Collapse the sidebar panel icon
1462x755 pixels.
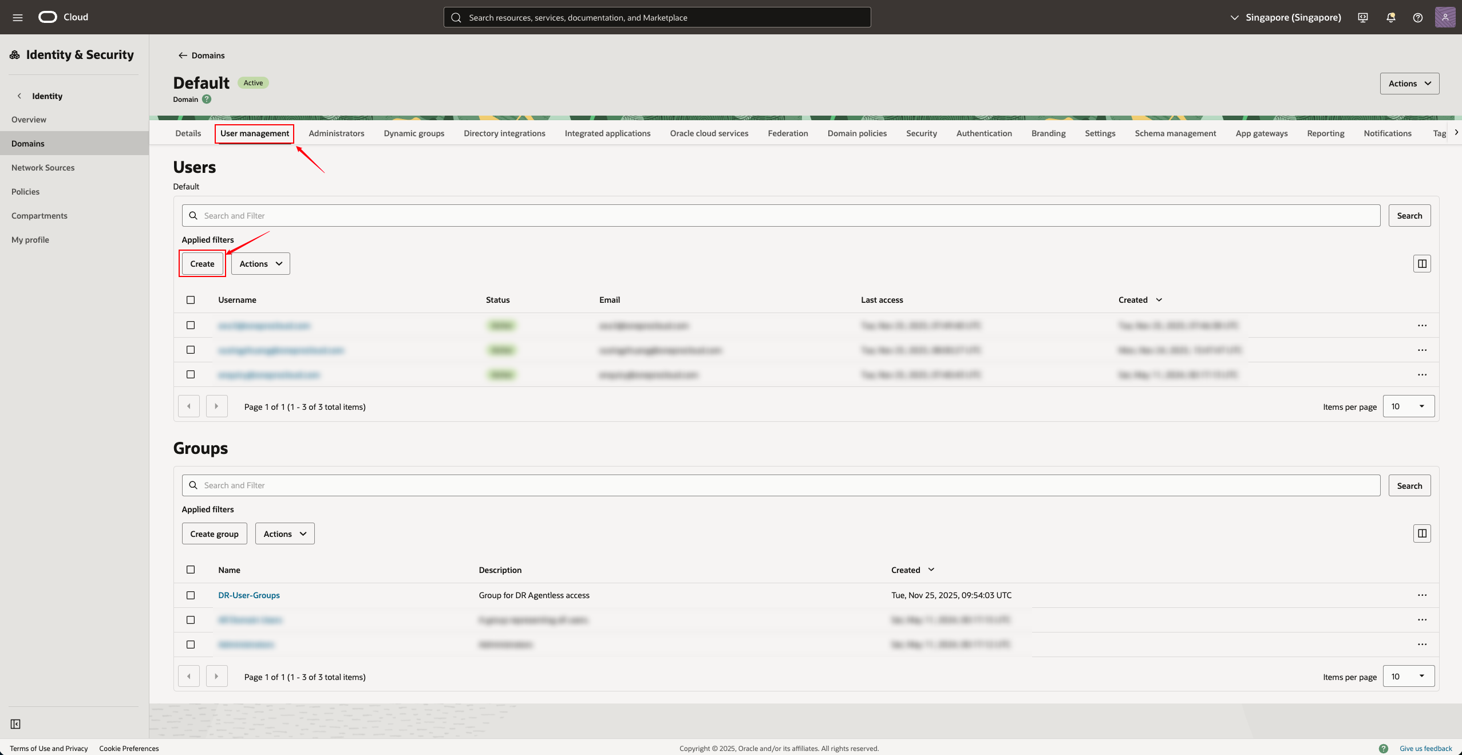coord(15,724)
